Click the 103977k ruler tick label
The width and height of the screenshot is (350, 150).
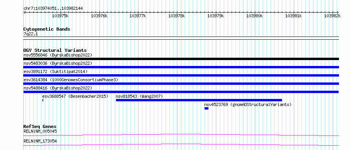[x=138, y=16]
